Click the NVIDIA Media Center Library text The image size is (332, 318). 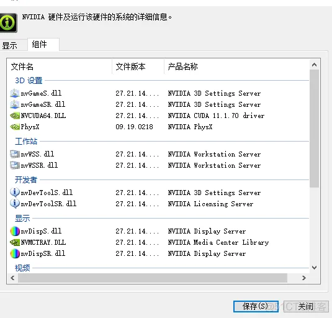coord(218,242)
